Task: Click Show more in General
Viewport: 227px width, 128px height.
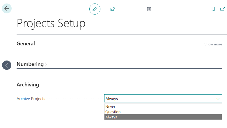Action: coord(213,44)
